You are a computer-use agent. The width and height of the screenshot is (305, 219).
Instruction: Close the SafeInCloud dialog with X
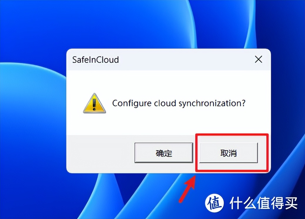[259, 59]
